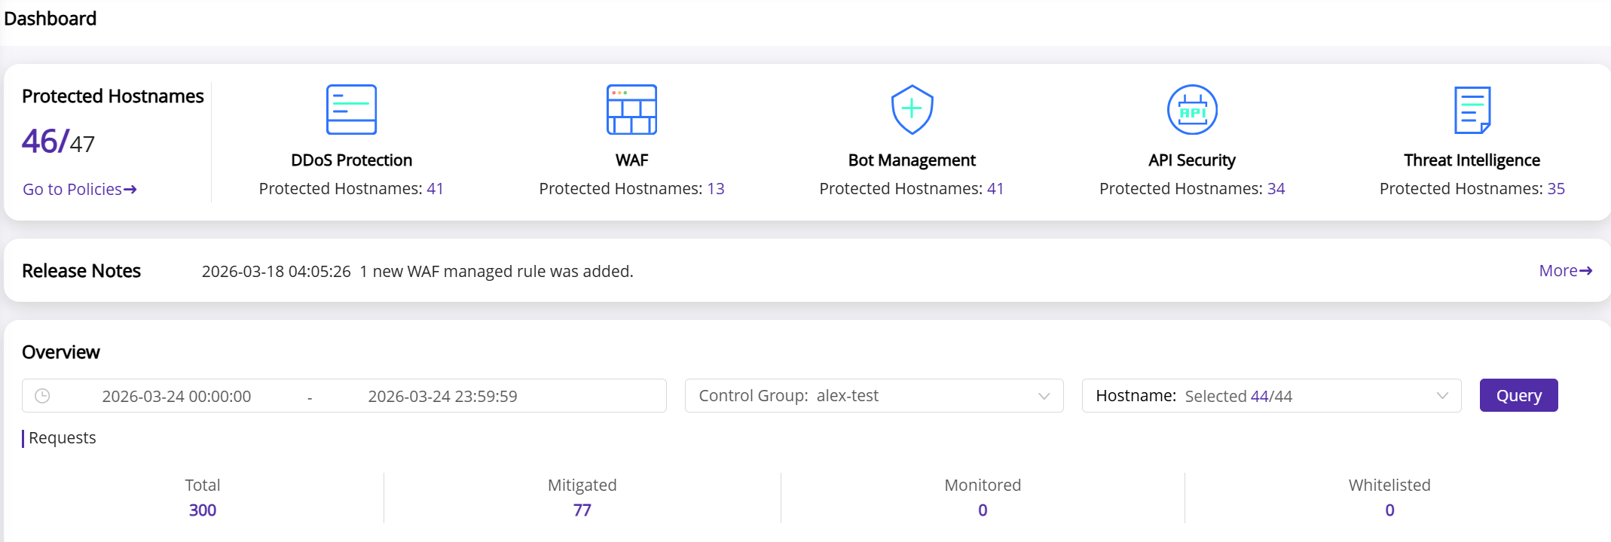
Task: Click WAF protected hostnames count 13
Action: coord(715,188)
